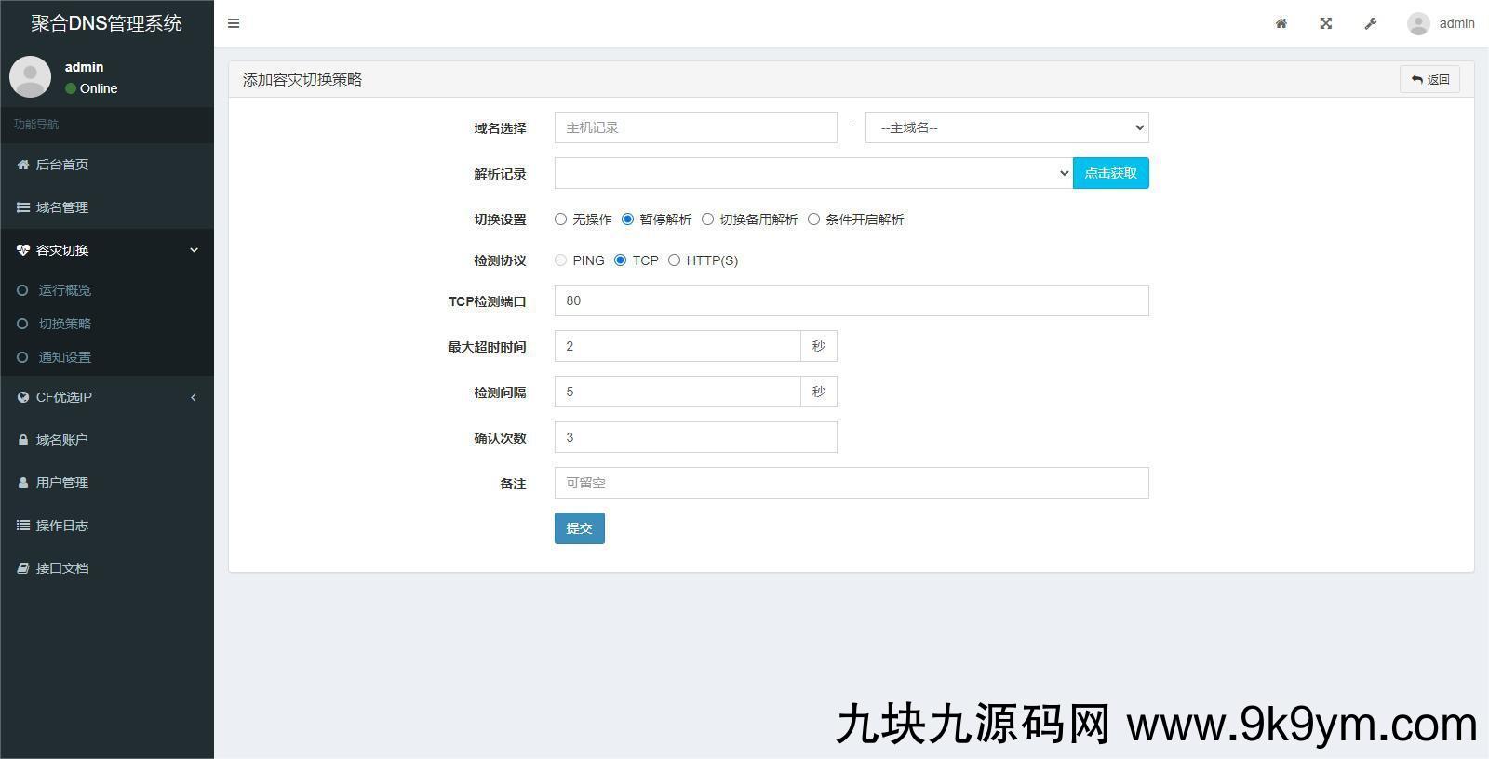
Task: Click the TCP检测端口 input field
Action: click(x=851, y=300)
